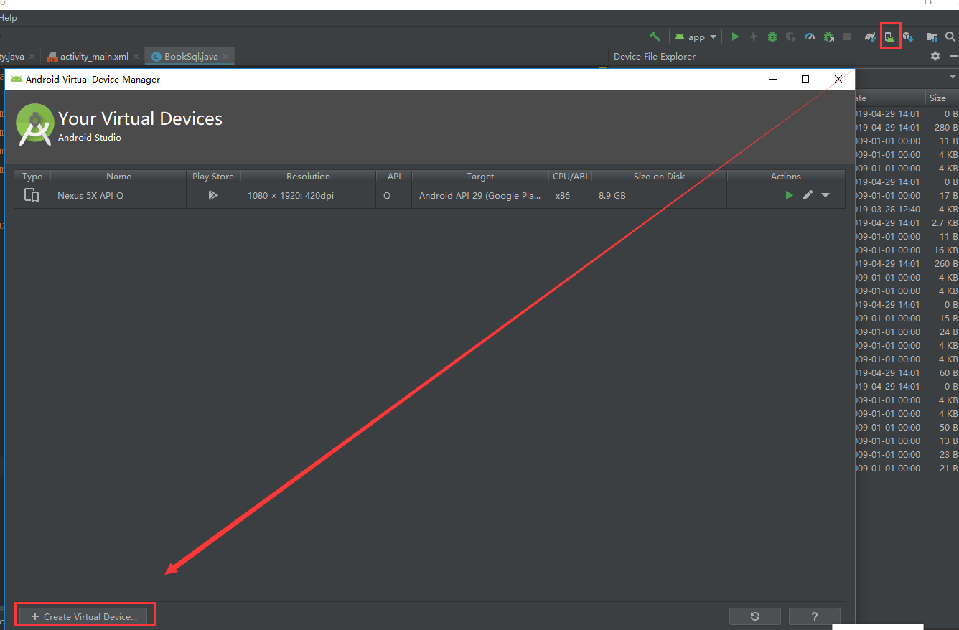Sort devices by Play Store column header

coord(213,176)
